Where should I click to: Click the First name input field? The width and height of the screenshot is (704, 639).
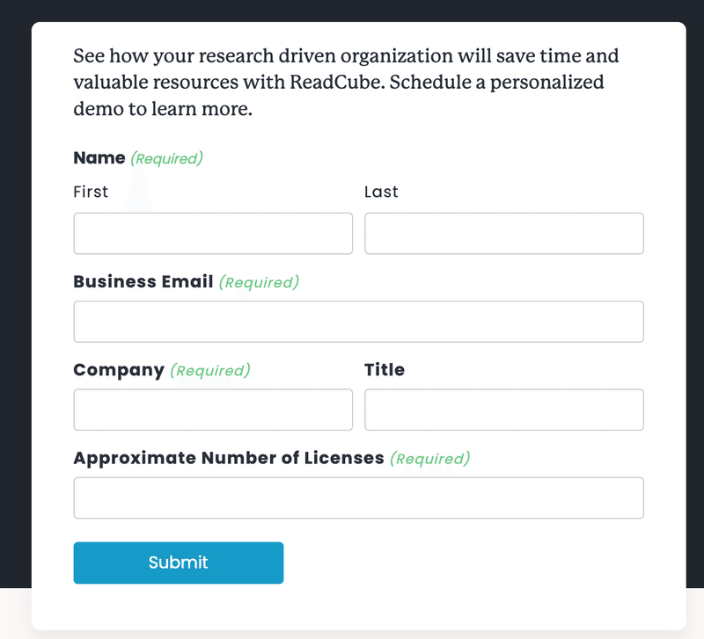pyautogui.click(x=213, y=234)
